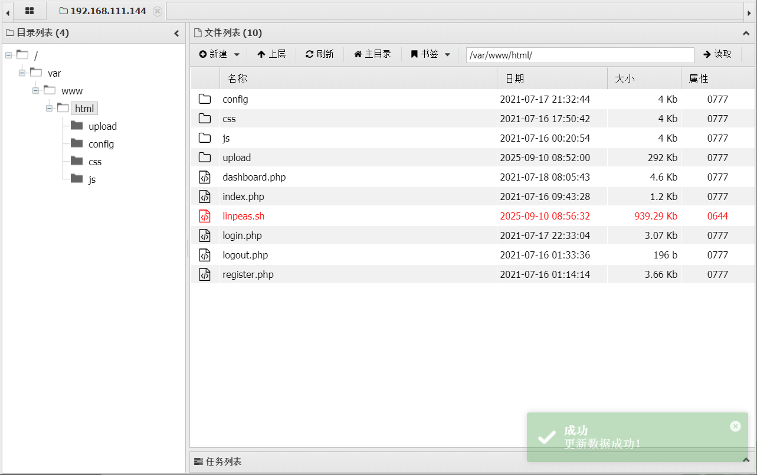Click the 更新数据成功 notification text
Screen dimensions: 757x475
[602, 444]
